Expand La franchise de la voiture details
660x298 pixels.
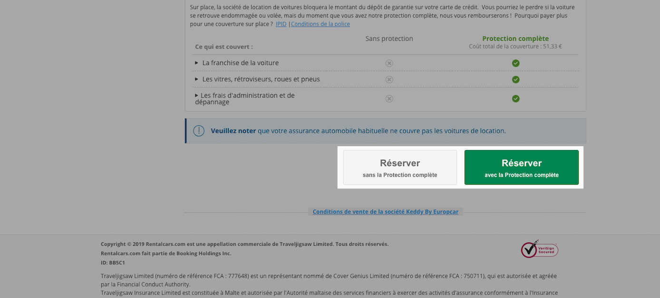click(237, 63)
